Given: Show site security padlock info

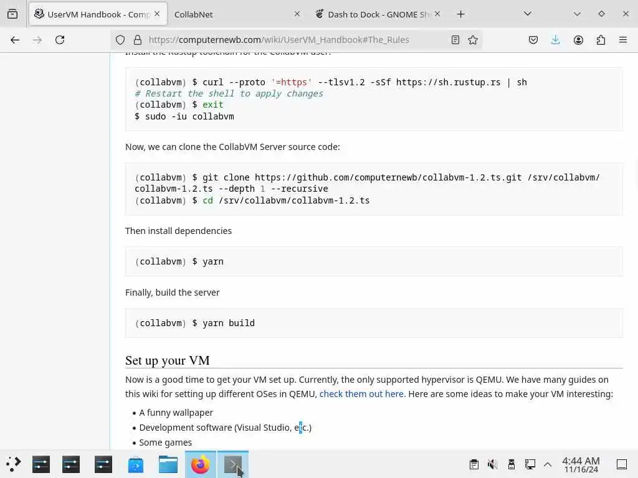Looking at the screenshot, I should click(138, 40).
